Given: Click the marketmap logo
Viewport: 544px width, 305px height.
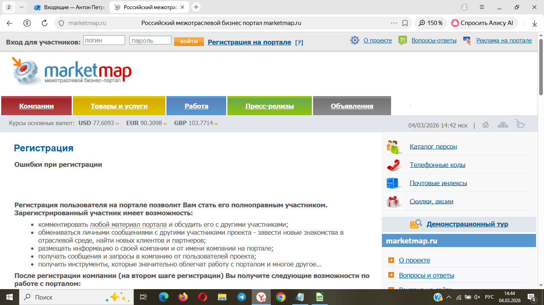Looking at the screenshot, I should pyautogui.click(x=72, y=71).
